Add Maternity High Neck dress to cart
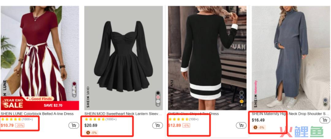Viewport: 331px width, 139px height. click(x=325, y=120)
